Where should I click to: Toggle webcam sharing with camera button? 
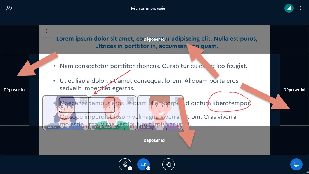pos(143,164)
